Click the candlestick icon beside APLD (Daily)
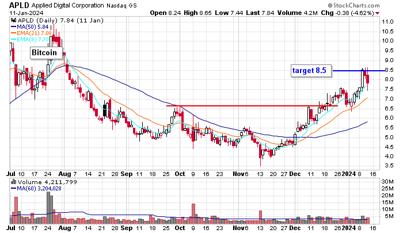 pyautogui.click(x=14, y=20)
